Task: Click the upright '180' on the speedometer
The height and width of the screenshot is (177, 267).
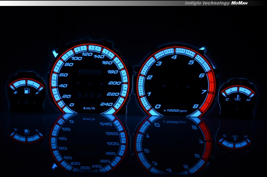Action: click(x=113, y=72)
